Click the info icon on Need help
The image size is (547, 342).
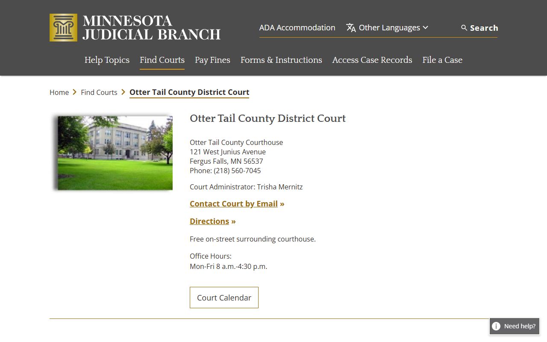coord(496,326)
